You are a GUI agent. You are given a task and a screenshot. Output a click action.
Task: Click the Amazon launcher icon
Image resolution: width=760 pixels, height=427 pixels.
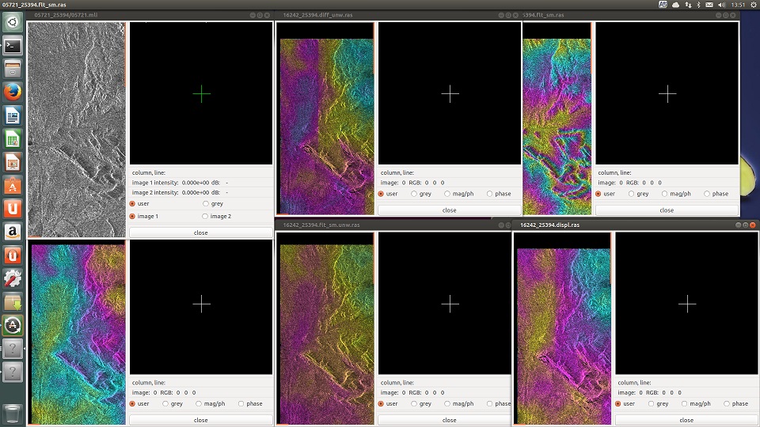click(13, 232)
